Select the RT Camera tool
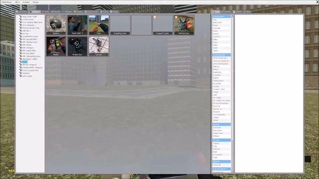The width and height of the screenshot is (319, 179). [221, 155]
